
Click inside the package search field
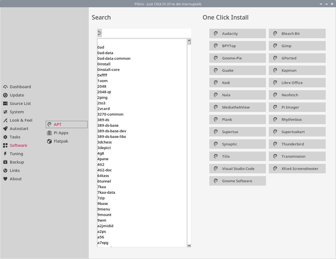(147, 33)
